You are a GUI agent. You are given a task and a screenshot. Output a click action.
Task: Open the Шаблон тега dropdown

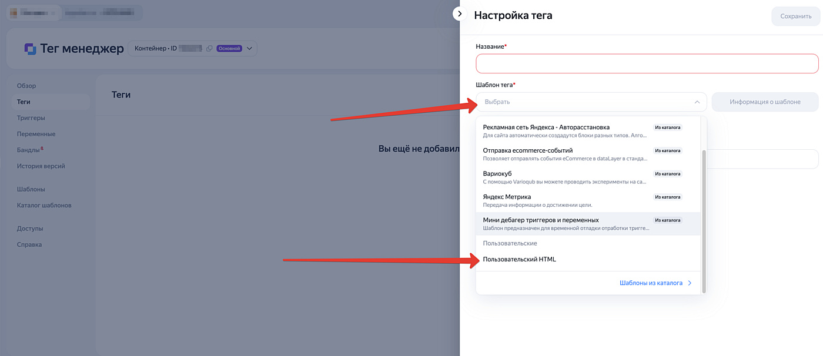coord(591,102)
